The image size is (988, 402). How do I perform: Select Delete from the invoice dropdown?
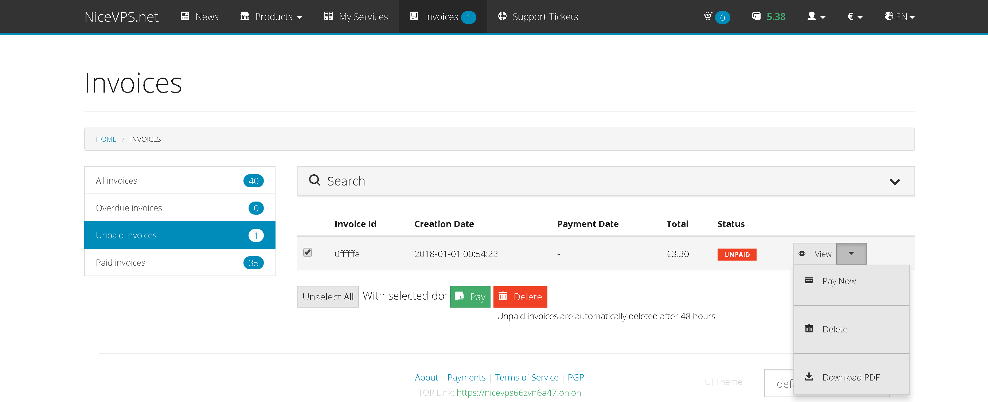835,329
